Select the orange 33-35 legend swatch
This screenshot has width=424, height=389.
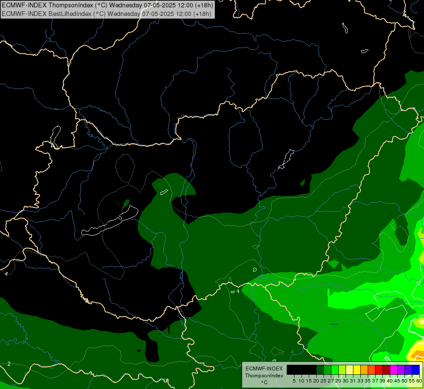pyautogui.click(x=364, y=370)
